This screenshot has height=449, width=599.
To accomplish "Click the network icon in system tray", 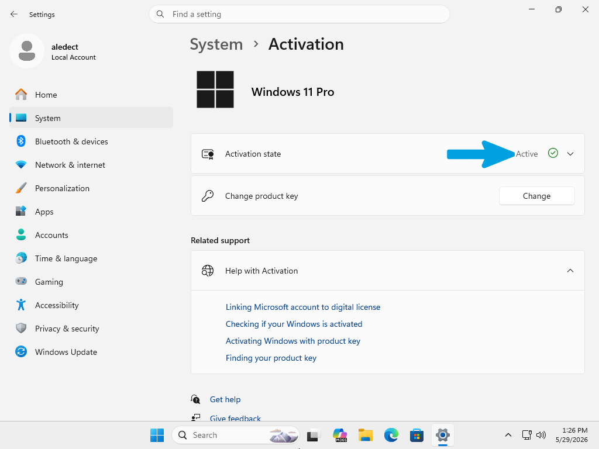I will point(527,435).
